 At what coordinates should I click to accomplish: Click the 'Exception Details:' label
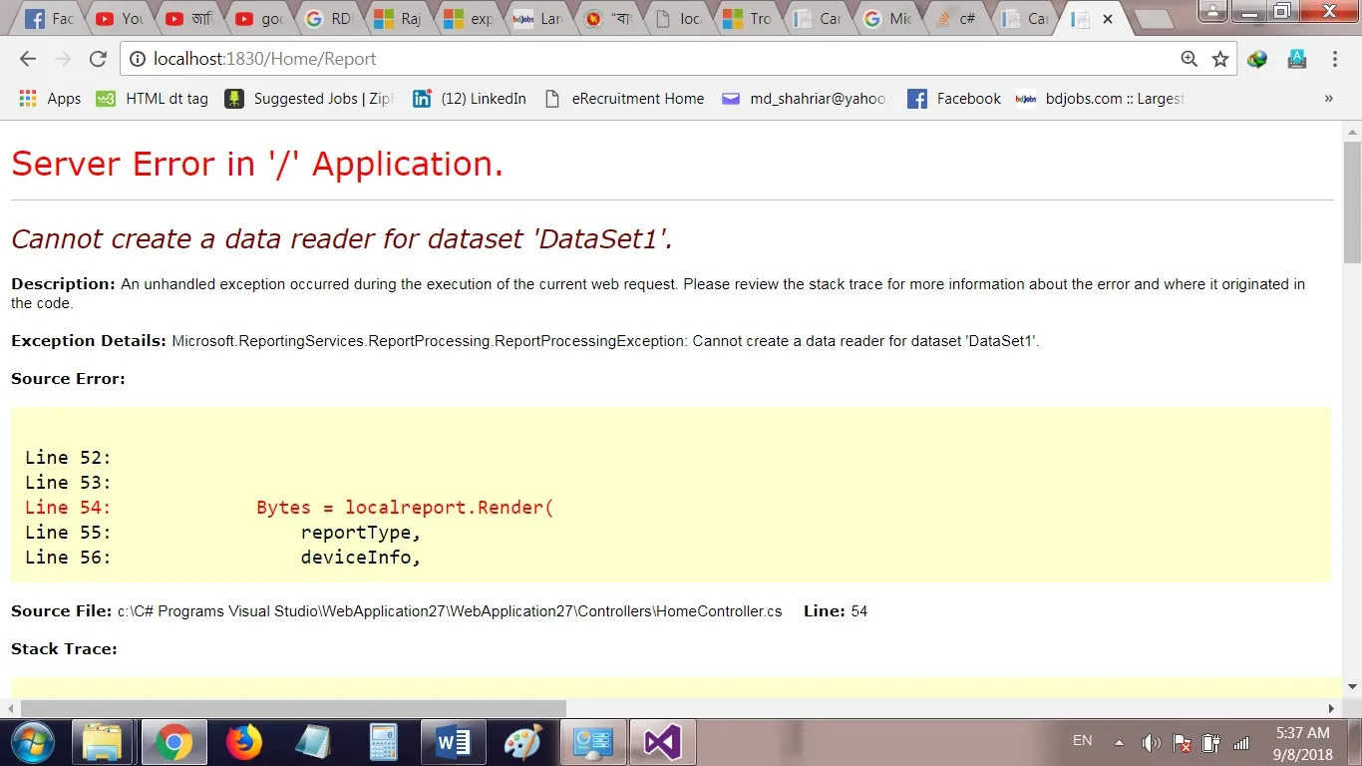click(x=89, y=341)
